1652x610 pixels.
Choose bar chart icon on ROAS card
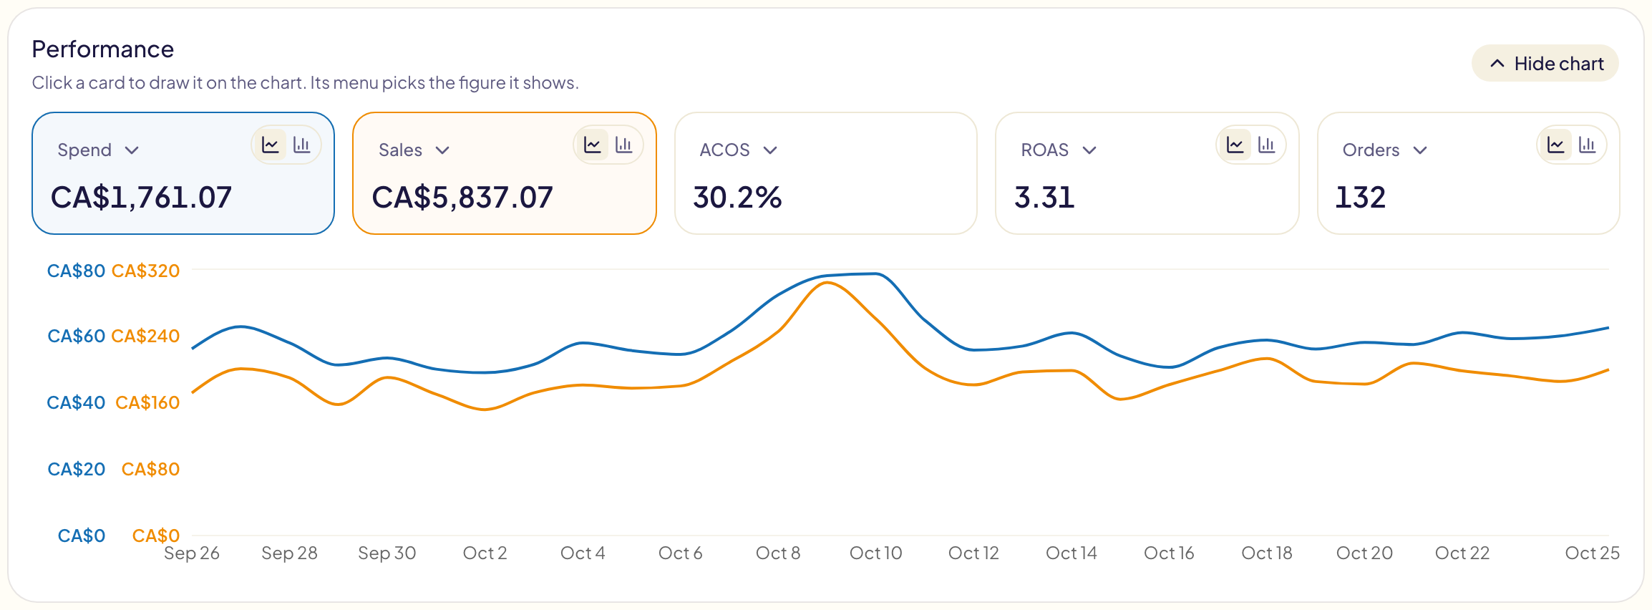[x=1267, y=145]
